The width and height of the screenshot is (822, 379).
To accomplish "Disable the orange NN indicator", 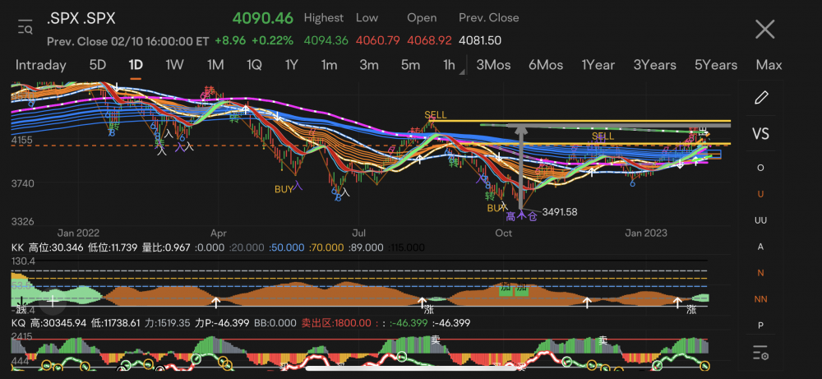I will [x=761, y=299].
